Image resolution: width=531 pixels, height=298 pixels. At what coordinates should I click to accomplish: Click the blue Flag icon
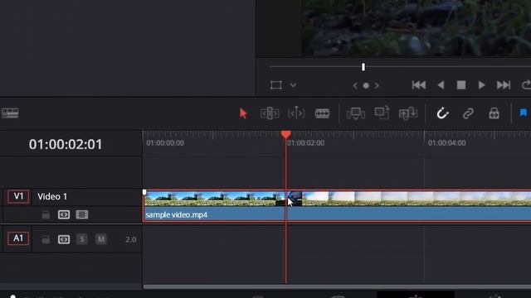pos(524,113)
